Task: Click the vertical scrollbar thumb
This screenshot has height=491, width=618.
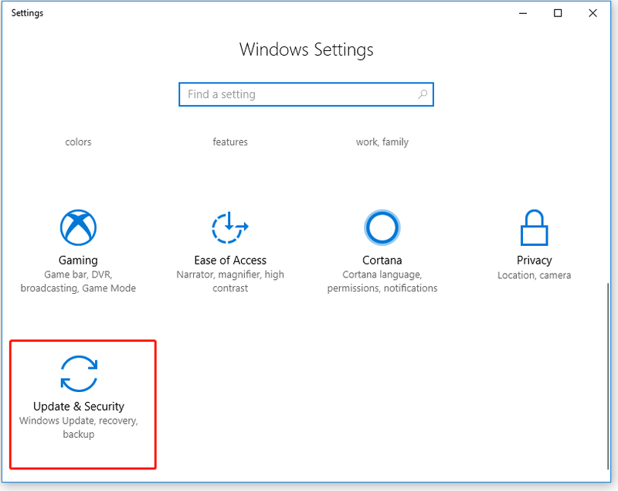Action: click(608, 376)
